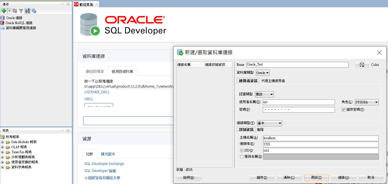Switch to the 偵測到資料庫 tab
The width and height of the screenshot is (388, 184).
tap(122, 71)
